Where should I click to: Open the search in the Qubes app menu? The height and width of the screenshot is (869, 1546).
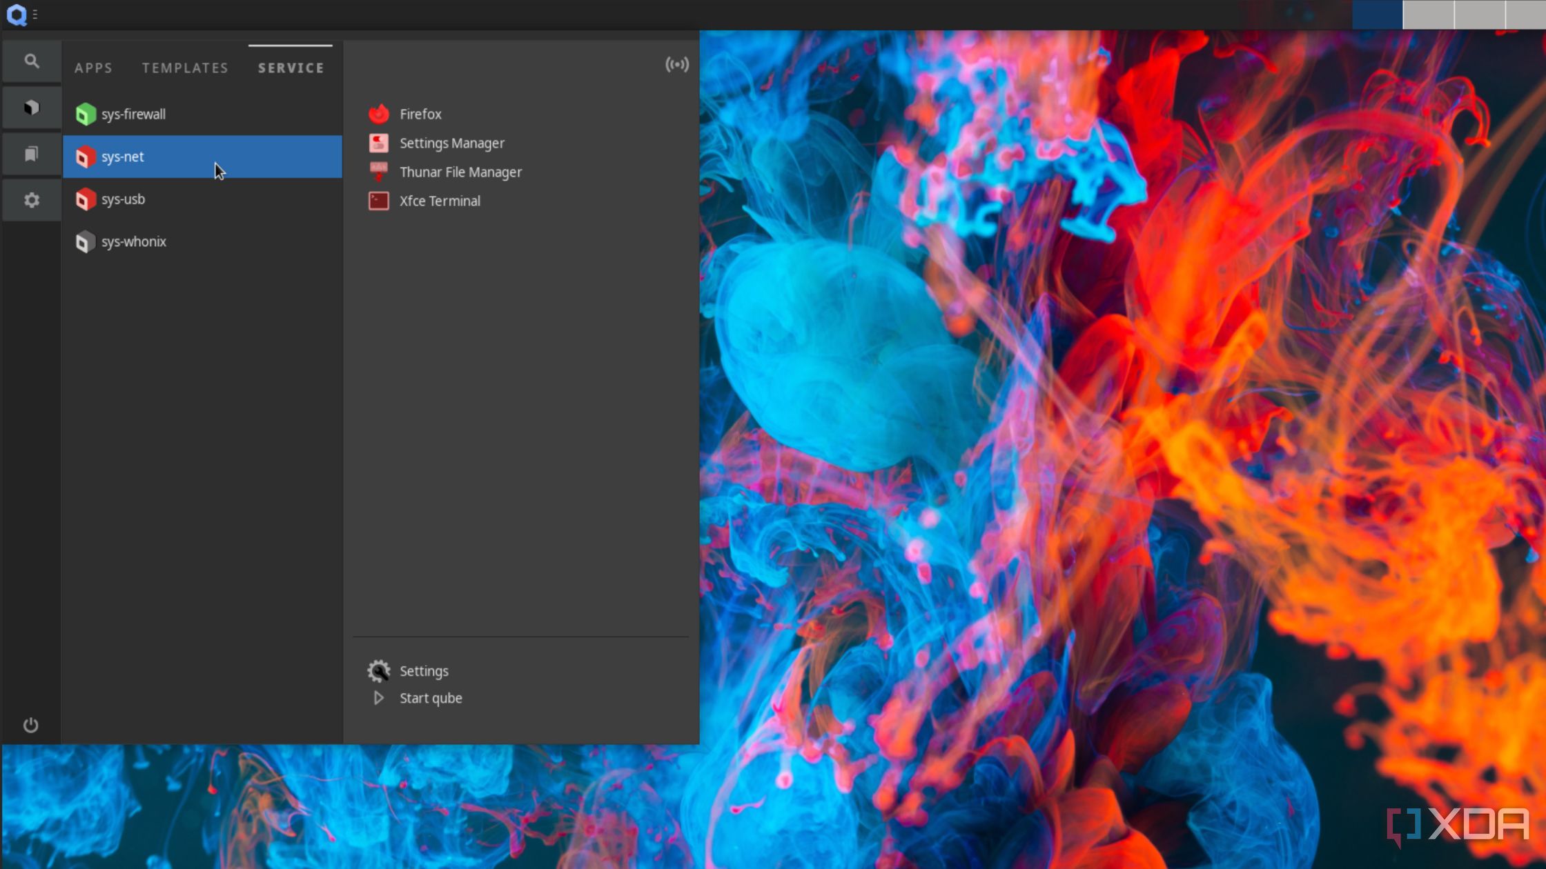pos(31,61)
